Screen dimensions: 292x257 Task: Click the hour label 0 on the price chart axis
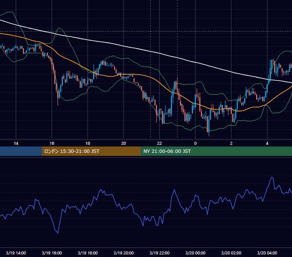click(195, 143)
